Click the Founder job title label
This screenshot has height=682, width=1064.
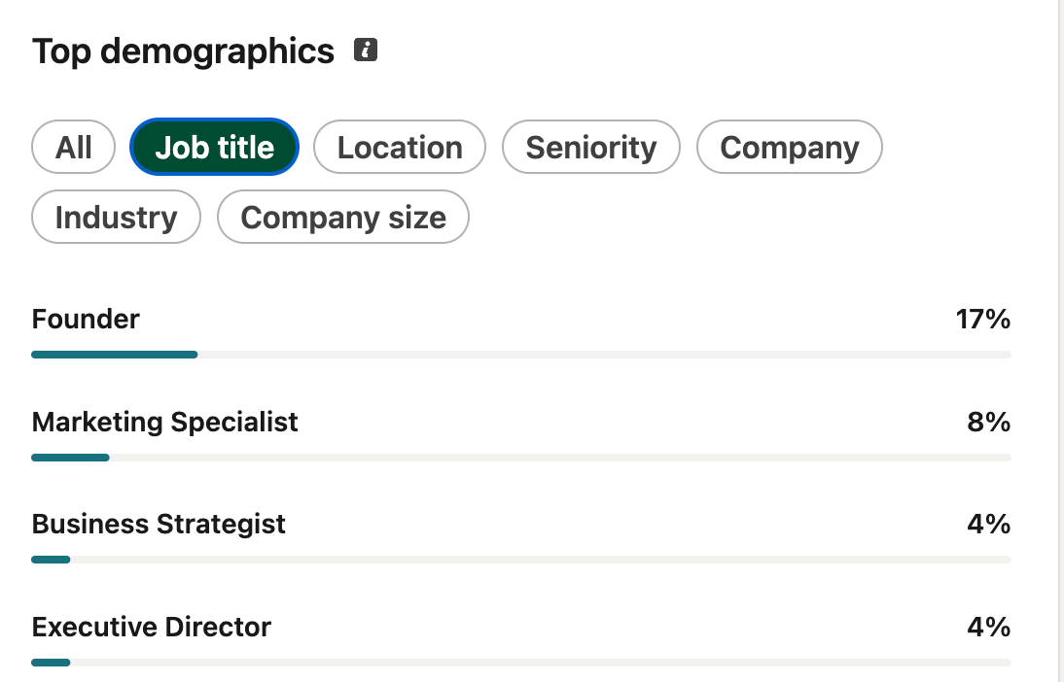click(x=86, y=320)
